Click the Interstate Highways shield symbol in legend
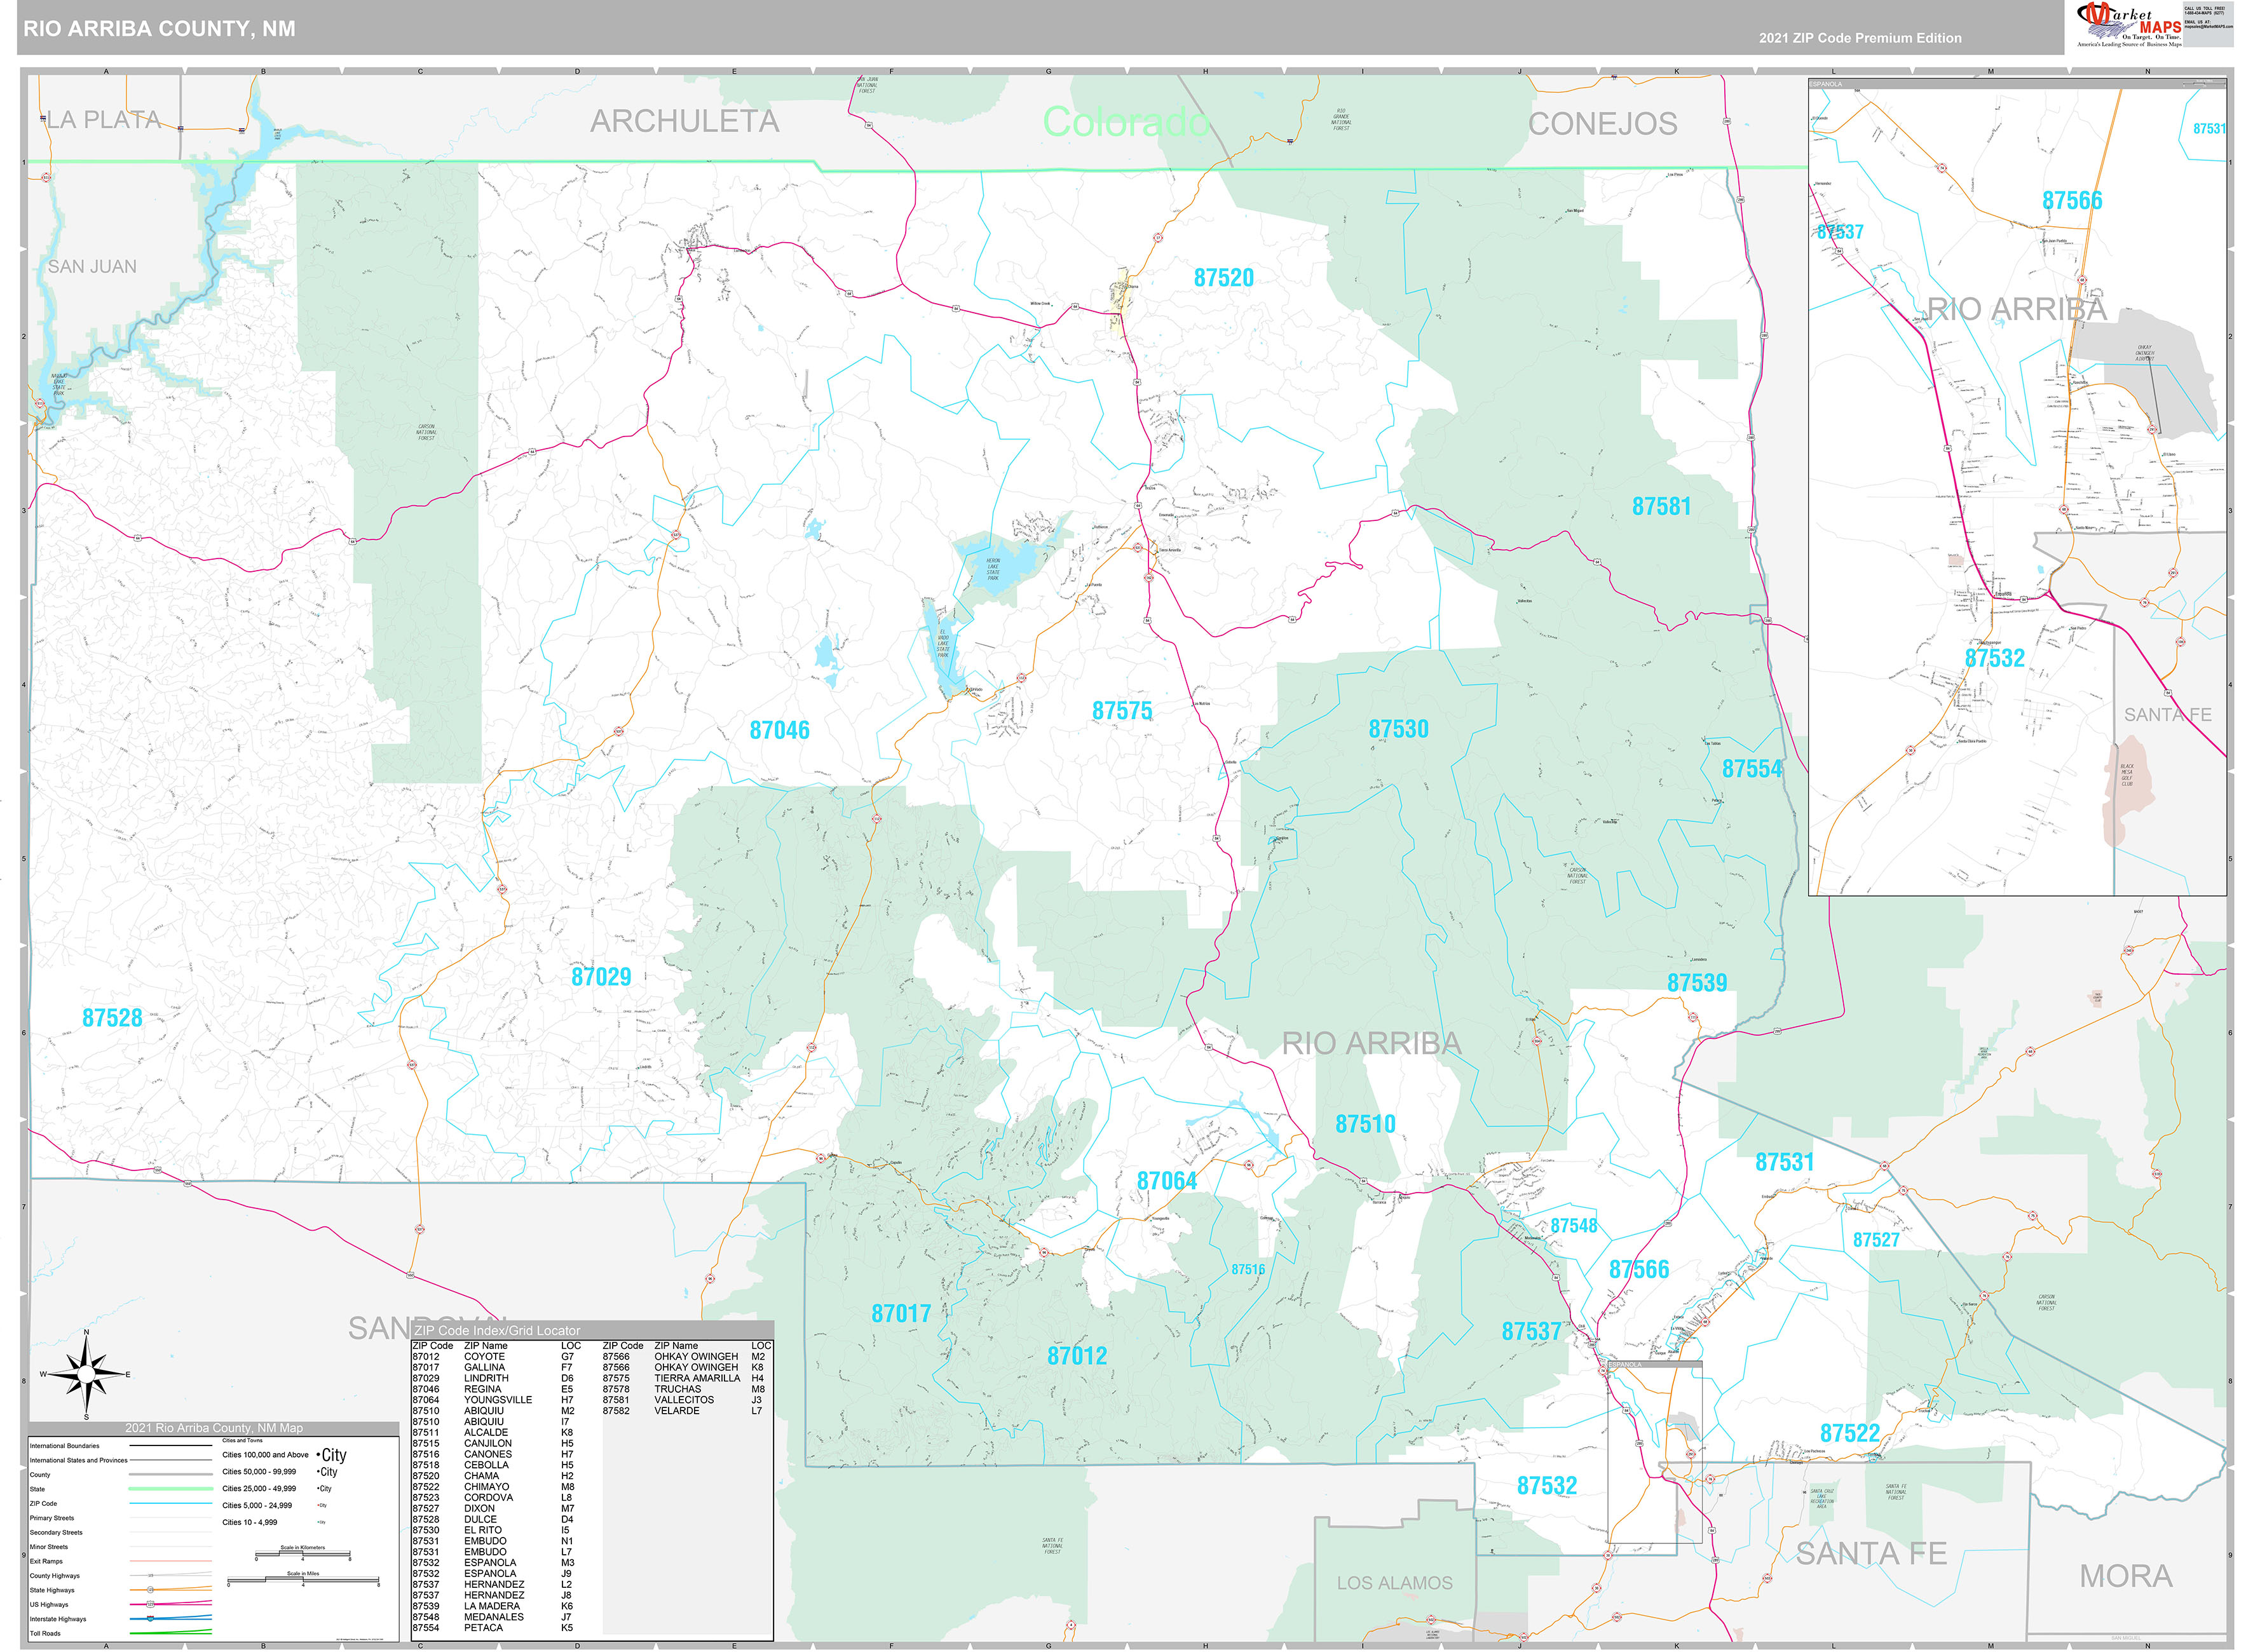Viewport: 2253px width, 1652px height. click(x=150, y=1619)
